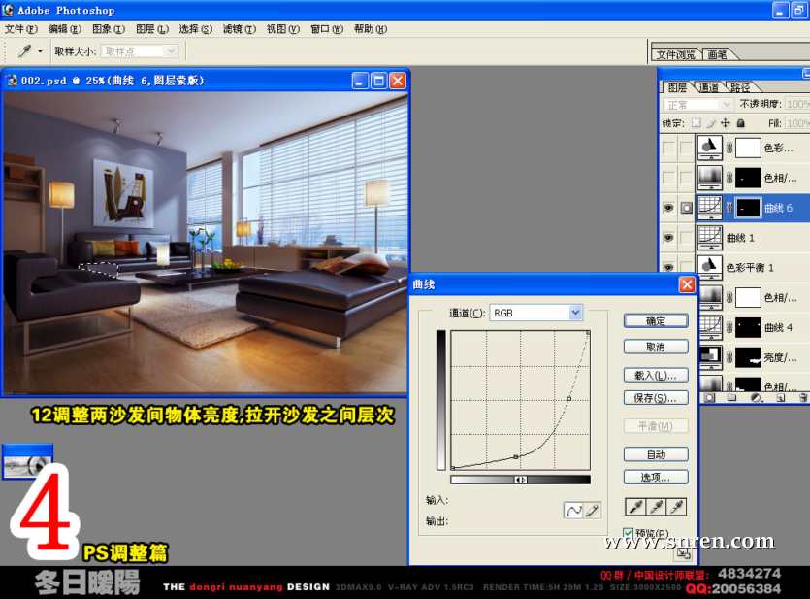Open the blend mode (正常) dropdown
This screenshot has height=599, width=810.
point(697,105)
